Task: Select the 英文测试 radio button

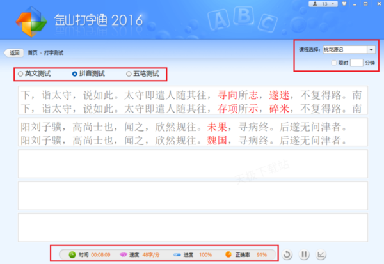Action: [20, 74]
